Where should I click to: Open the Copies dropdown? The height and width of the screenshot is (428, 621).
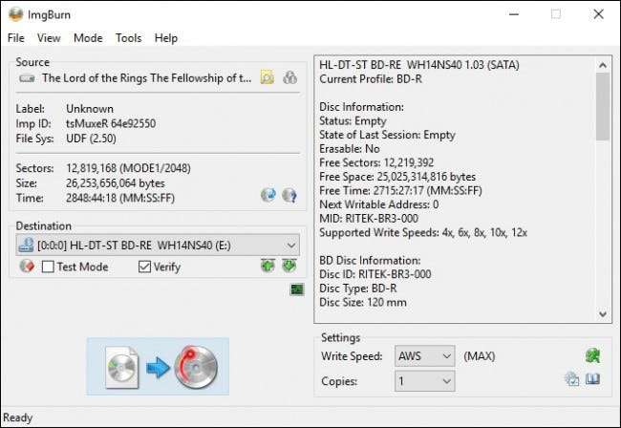pyautogui.click(x=424, y=381)
